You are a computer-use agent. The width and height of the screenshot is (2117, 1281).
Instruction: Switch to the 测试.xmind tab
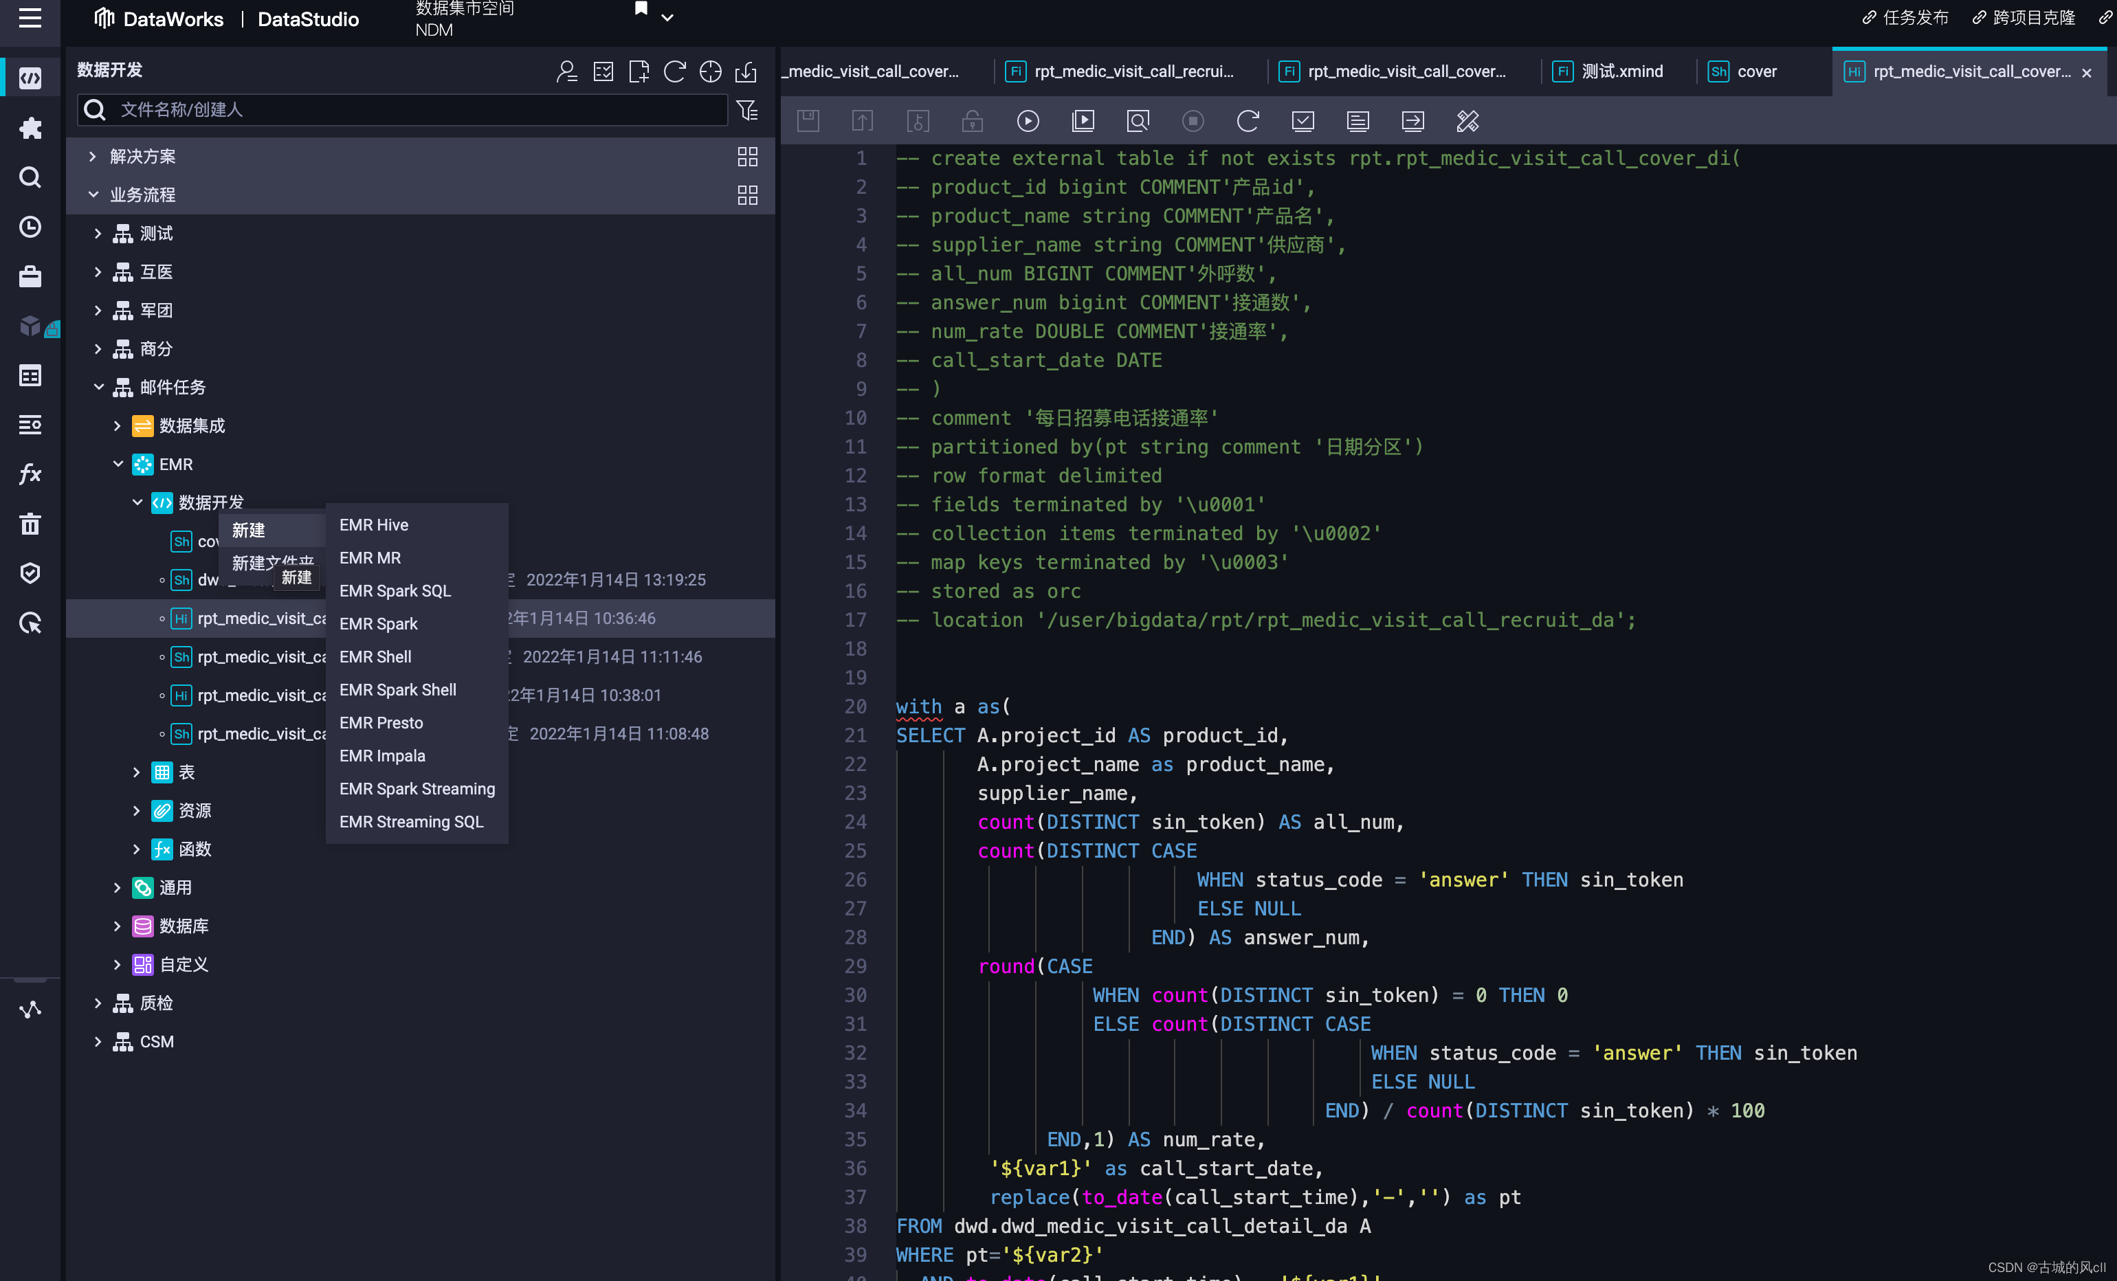[1621, 71]
